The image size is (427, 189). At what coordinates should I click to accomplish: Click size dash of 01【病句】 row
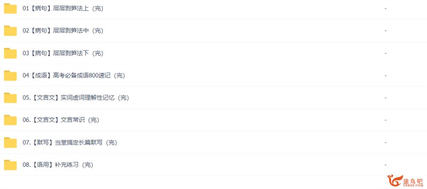[386, 9]
